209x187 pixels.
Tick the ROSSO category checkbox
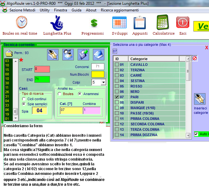tap(117, 86)
